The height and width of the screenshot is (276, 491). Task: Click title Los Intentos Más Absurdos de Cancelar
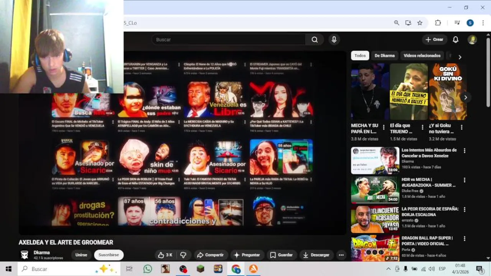tap(429, 153)
